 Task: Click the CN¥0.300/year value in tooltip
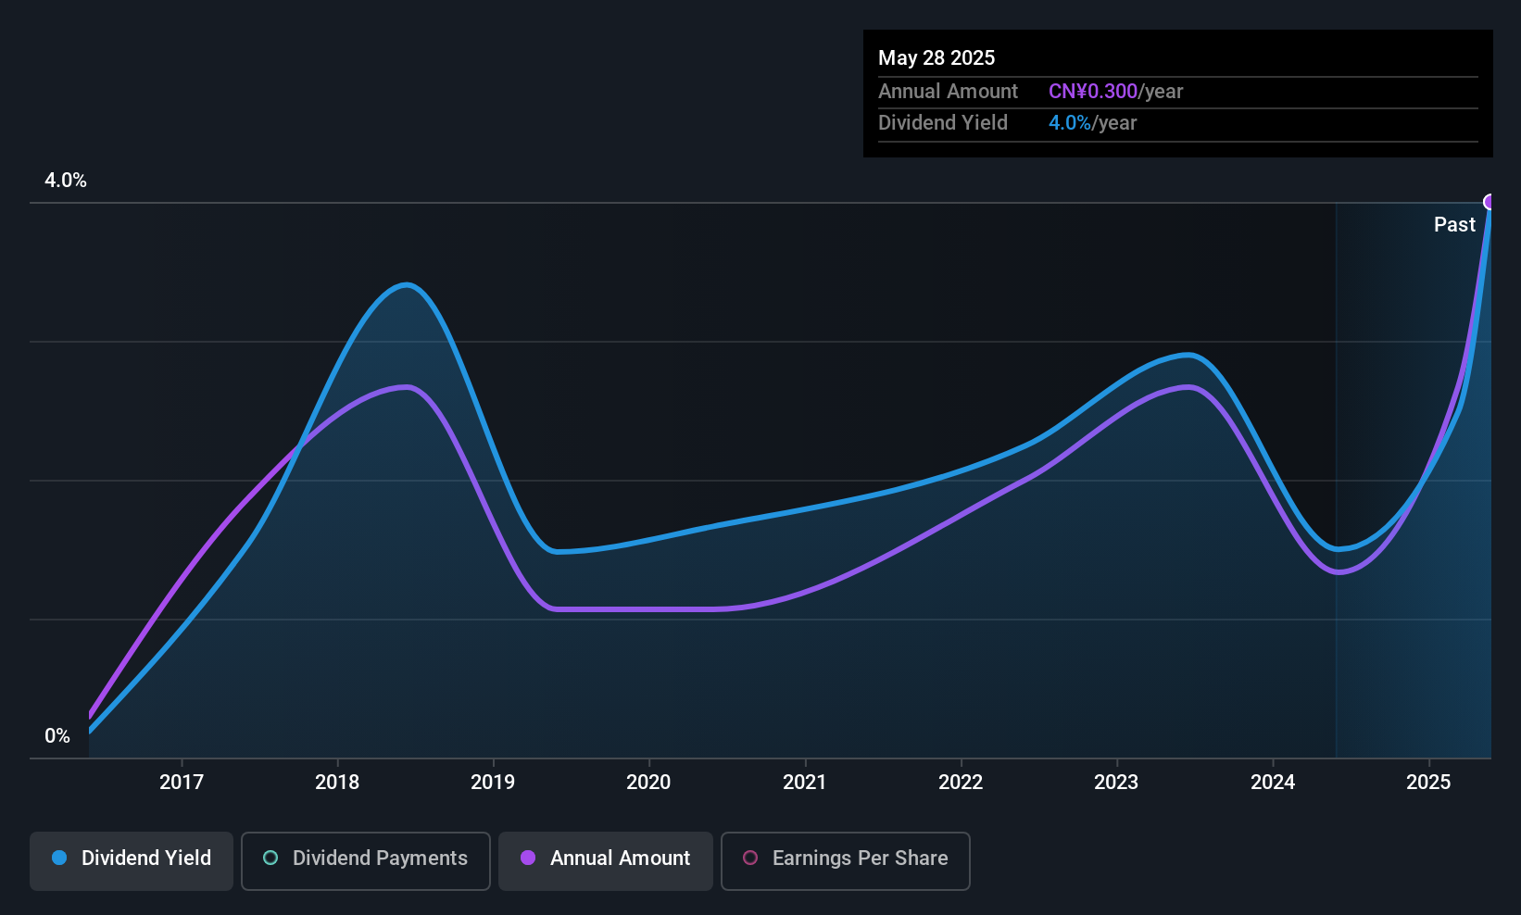1116,92
